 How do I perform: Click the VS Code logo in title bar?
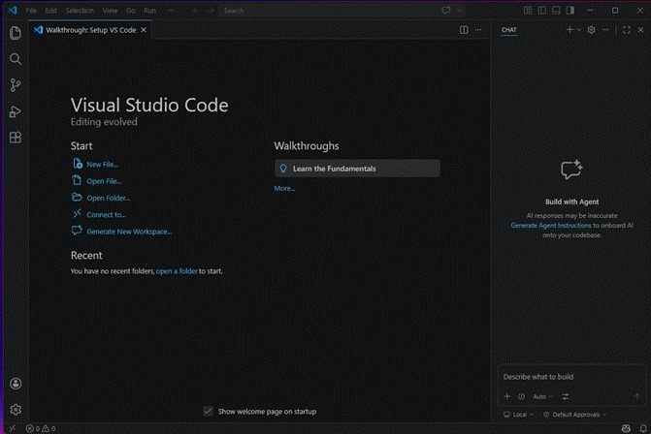click(x=13, y=11)
